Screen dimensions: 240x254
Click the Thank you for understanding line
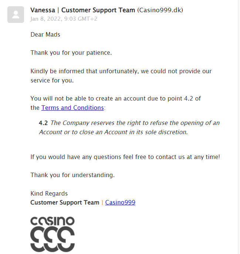coord(72,175)
